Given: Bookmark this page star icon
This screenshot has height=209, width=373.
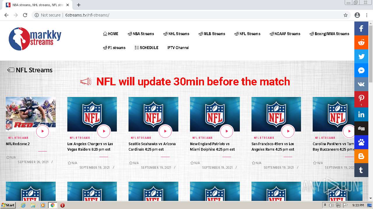Looking at the screenshot, I should pos(346,15).
